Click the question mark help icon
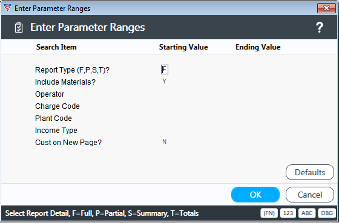This screenshot has width=339, height=223. 320,27
